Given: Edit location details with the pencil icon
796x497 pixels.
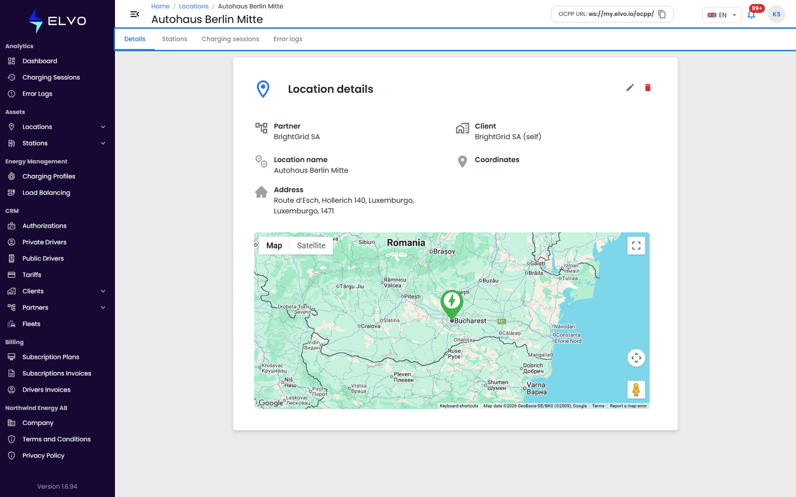Looking at the screenshot, I should 630,87.
